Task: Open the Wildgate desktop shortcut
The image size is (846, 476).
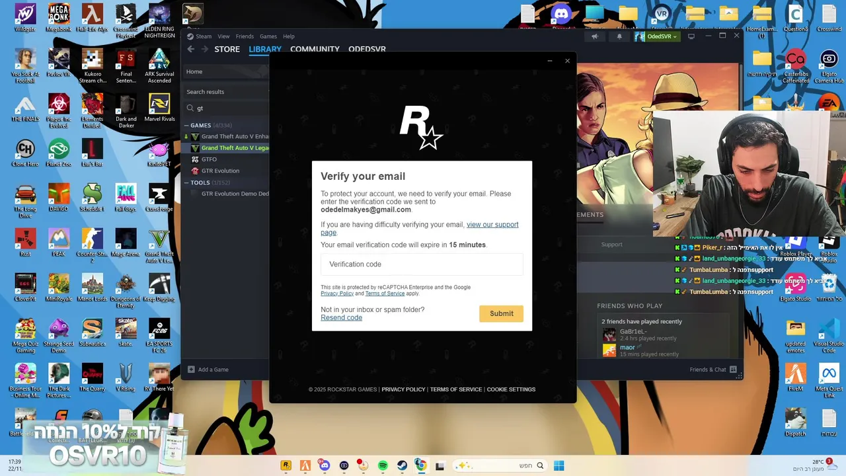Action: tap(25, 18)
